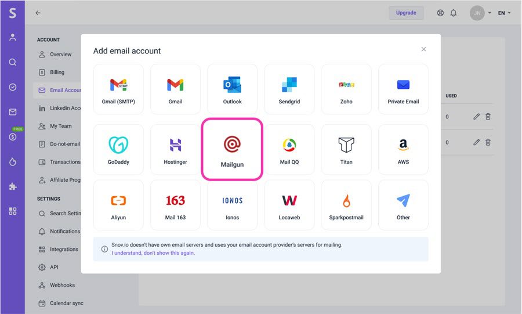The image size is (522, 314).
Task: Select the Hostinger provider card
Action: tap(175, 150)
